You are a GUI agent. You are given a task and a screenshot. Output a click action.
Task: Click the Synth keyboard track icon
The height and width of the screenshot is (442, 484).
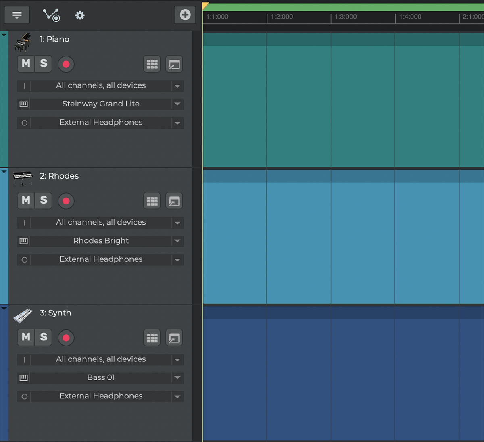coord(23,316)
